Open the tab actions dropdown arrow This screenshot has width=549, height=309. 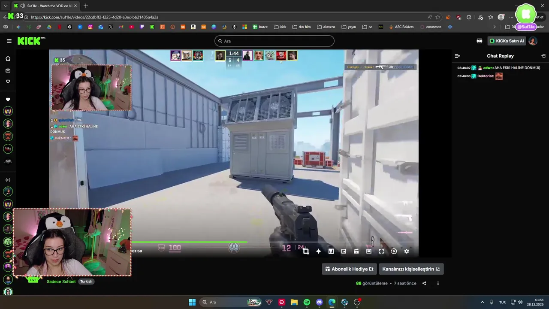pyautogui.click(x=6, y=6)
